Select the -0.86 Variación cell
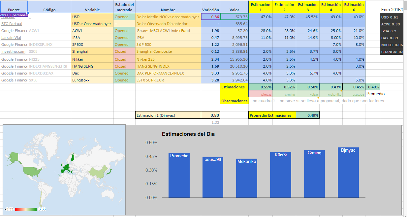Image resolution: width=407 pixels, height=217 pixels. point(210,17)
